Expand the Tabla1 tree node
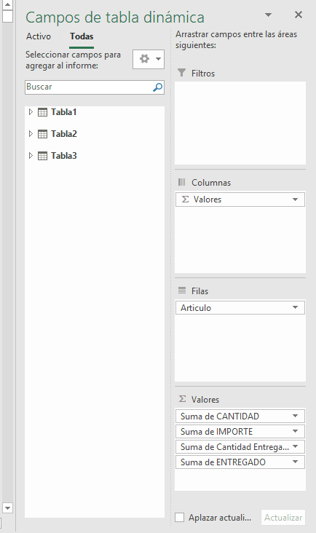Image resolution: width=316 pixels, height=533 pixels. point(31,112)
